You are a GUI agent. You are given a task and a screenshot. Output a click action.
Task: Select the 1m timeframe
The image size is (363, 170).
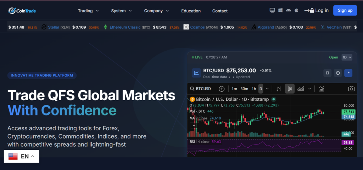coord(234,89)
